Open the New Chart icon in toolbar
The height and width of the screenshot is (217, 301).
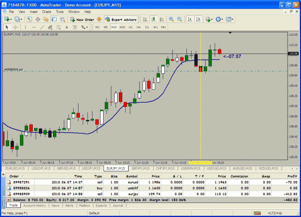[7, 19]
